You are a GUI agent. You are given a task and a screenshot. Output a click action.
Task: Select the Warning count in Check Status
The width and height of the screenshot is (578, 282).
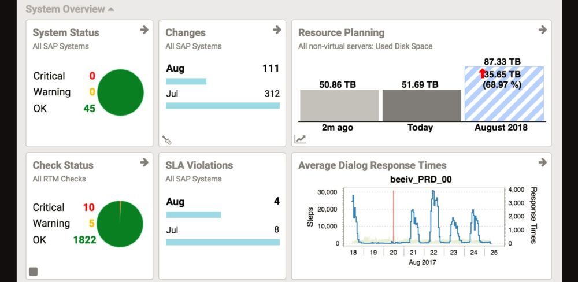[91, 224]
